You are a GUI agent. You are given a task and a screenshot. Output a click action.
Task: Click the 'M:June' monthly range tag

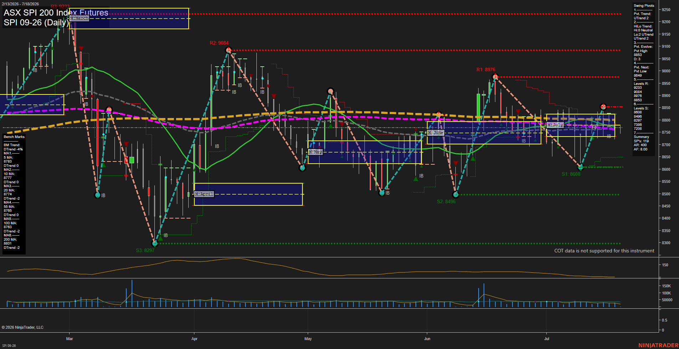click(x=436, y=133)
